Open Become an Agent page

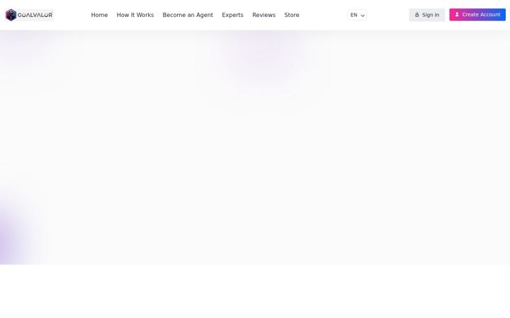[188, 15]
